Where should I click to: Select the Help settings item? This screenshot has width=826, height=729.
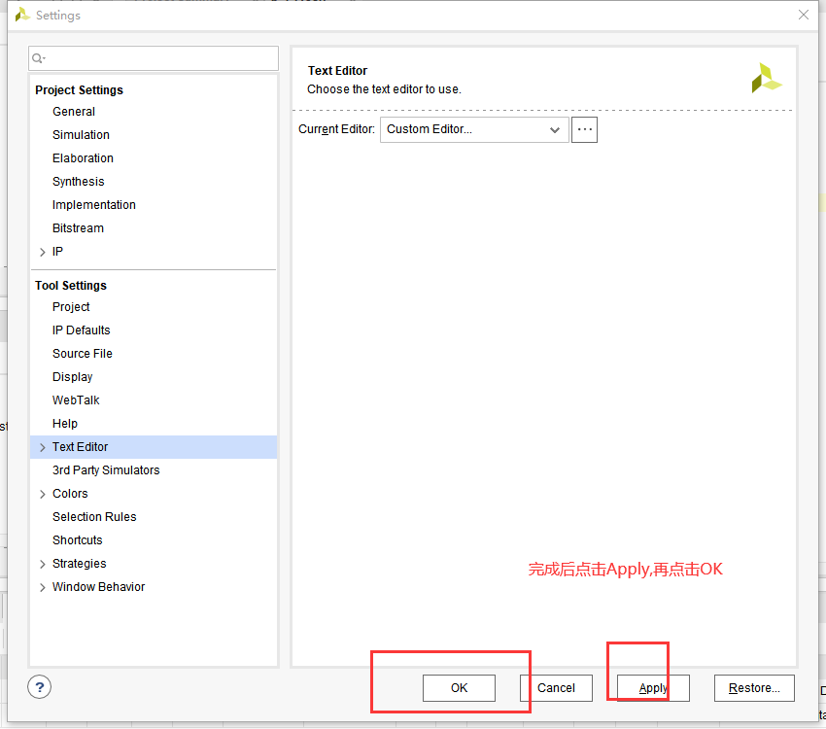tap(65, 424)
